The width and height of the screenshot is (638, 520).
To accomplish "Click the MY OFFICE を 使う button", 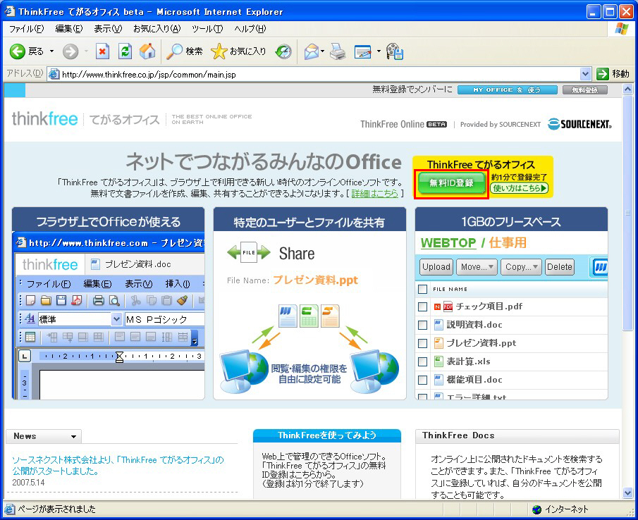I will 507,90.
